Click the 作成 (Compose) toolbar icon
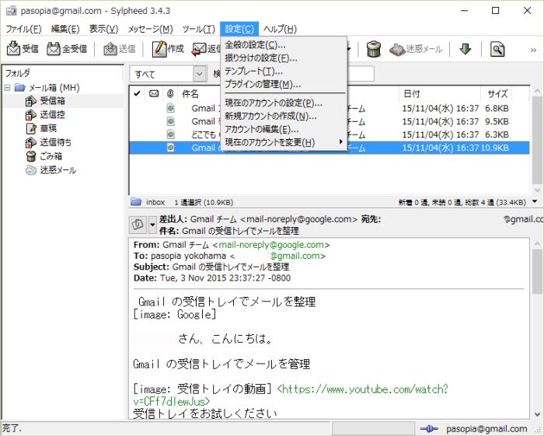Image resolution: width=544 pixels, height=436 pixels. (x=167, y=49)
